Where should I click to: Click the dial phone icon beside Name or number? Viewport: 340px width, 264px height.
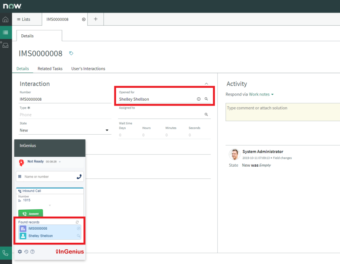pyautogui.click(x=79, y=177)
